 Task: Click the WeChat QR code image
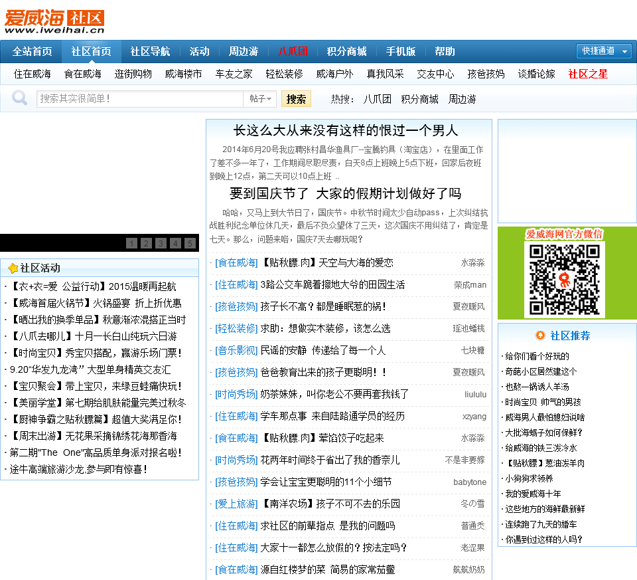tap(564, 279)
